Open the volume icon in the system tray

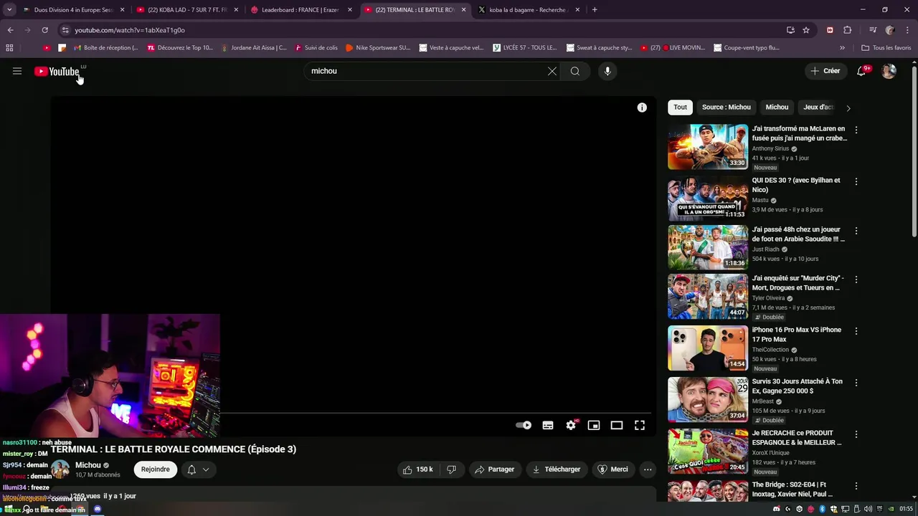point(869,509)
